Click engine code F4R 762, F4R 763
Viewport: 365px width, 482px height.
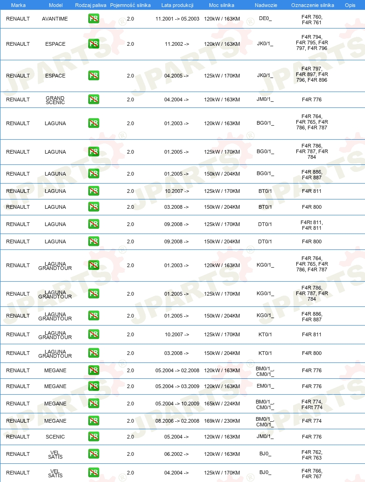(312, 455)
